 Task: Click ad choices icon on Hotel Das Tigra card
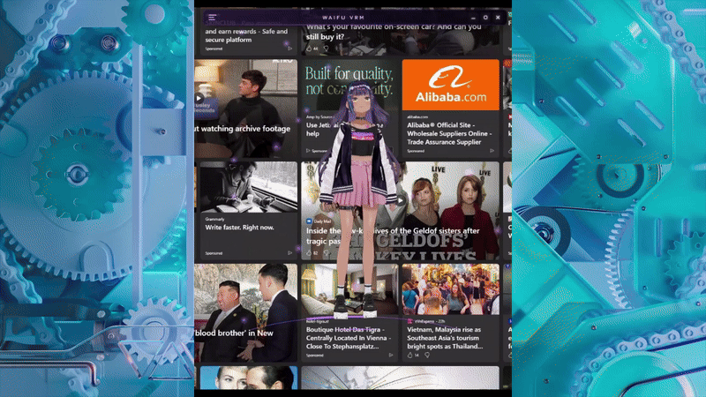click(x=391, y=356)
